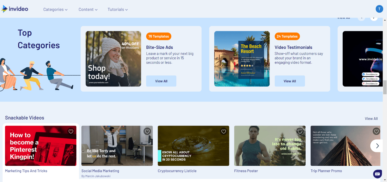Screen dimensions: 387x182
Task: Click the "Cryptocurrency Listicle" title
Action: pyautogui.click(x=177, y=171)
